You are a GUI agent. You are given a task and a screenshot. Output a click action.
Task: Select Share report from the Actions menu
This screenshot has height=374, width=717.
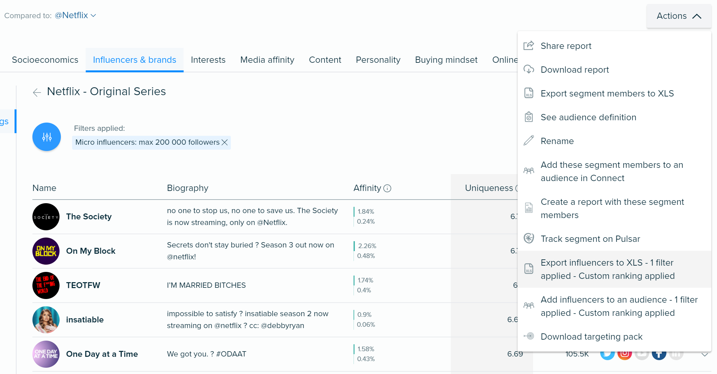pos(614,46)
